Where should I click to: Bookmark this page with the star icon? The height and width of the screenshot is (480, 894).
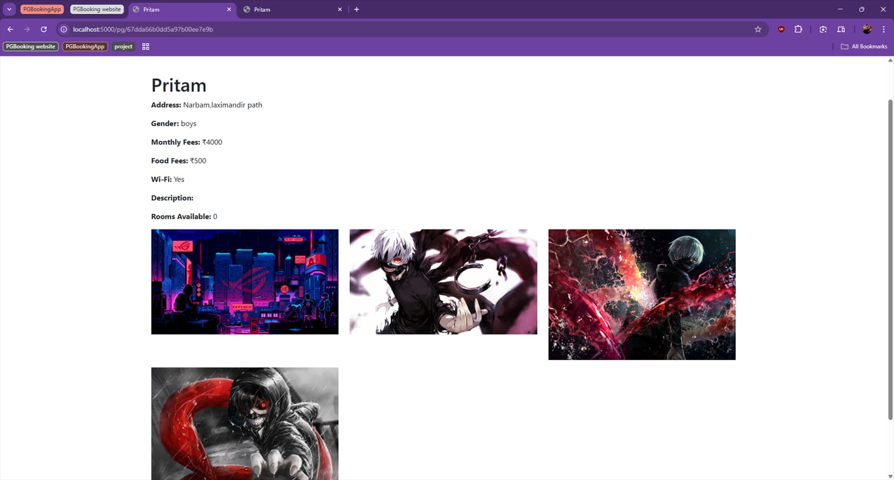point(758,29)
